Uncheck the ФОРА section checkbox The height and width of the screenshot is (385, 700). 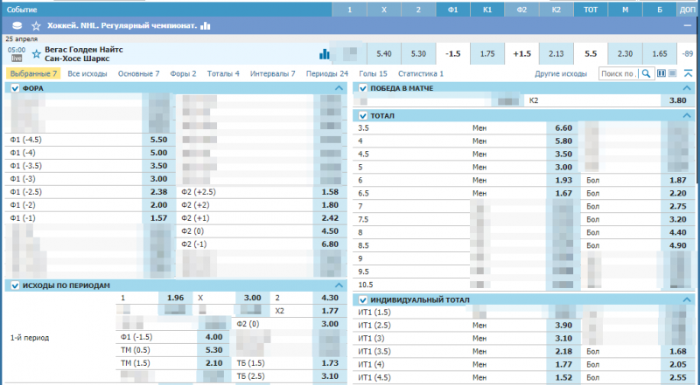(x=15, y=89)
